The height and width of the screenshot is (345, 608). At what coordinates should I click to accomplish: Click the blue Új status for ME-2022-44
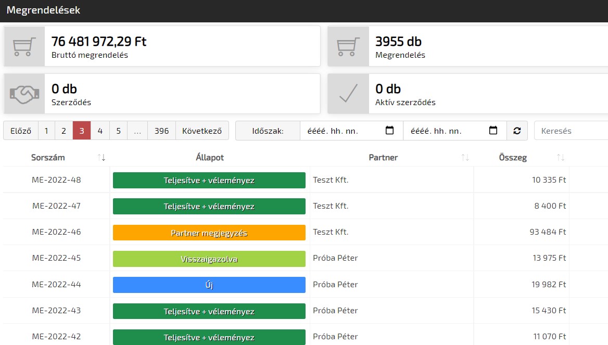coord(209,285)
